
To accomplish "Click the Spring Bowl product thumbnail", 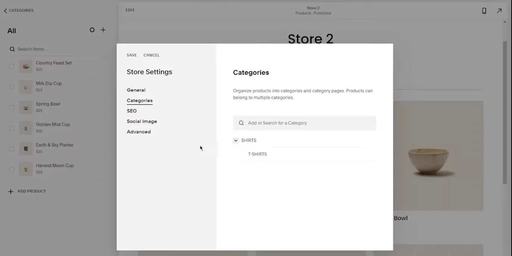I will pyautogui.click(x=26, y=108).
